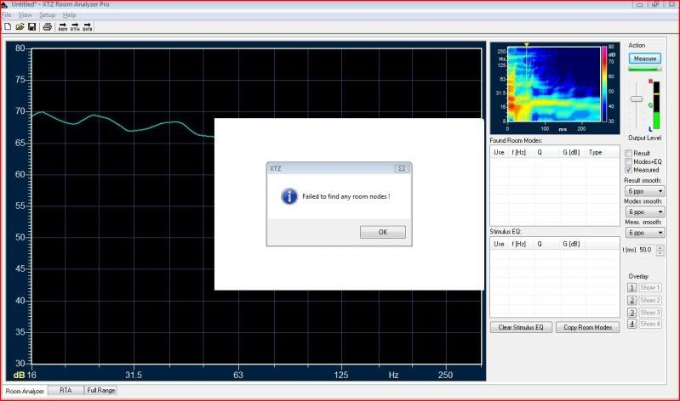
Task: Switch to the Full Range tab
Action: coord(100,391)
